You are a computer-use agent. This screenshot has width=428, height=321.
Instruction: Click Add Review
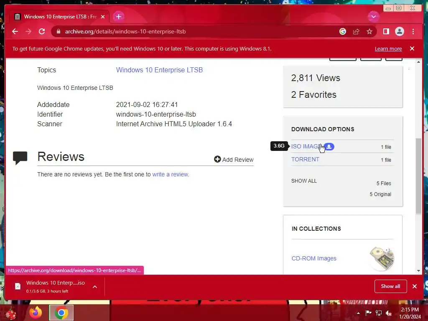point(234,159)
